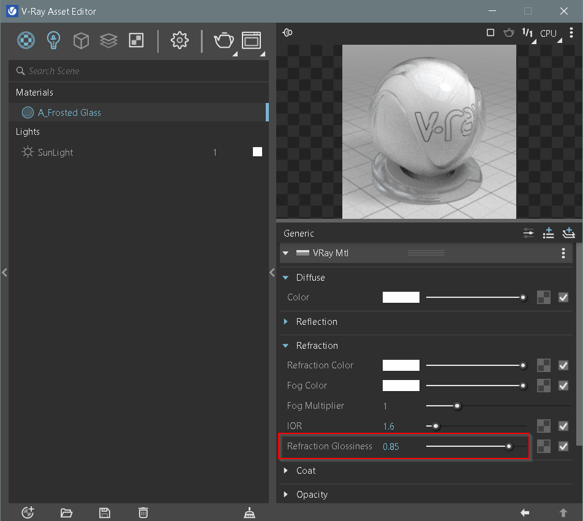This screenshot has width=583, height=521.
Task: Click the Search Scene input field
Action: point(138,71)
